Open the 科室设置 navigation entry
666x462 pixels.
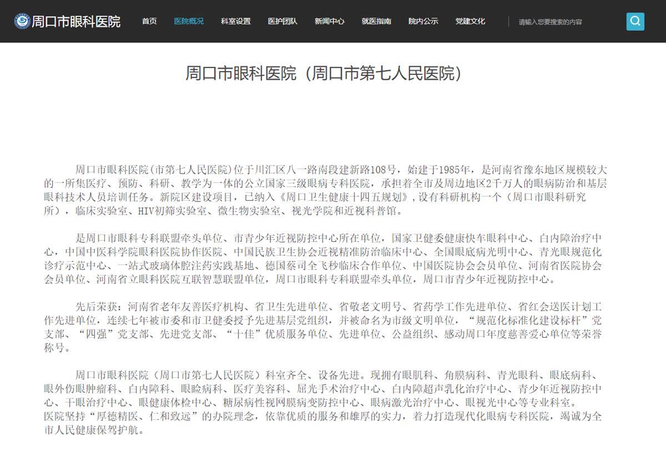pyautogui.click(x=234, y=21)
